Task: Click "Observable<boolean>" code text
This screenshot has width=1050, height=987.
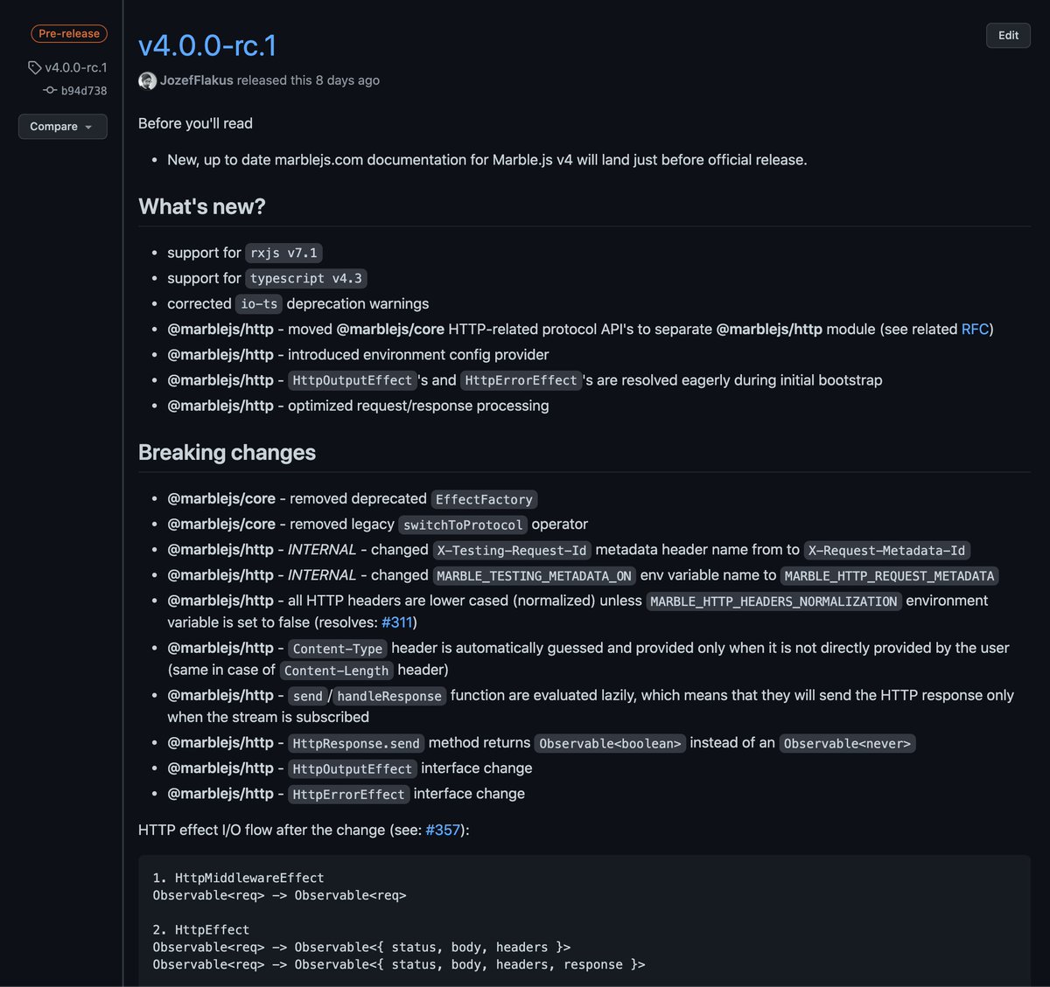Action: (x=610, y=743)
